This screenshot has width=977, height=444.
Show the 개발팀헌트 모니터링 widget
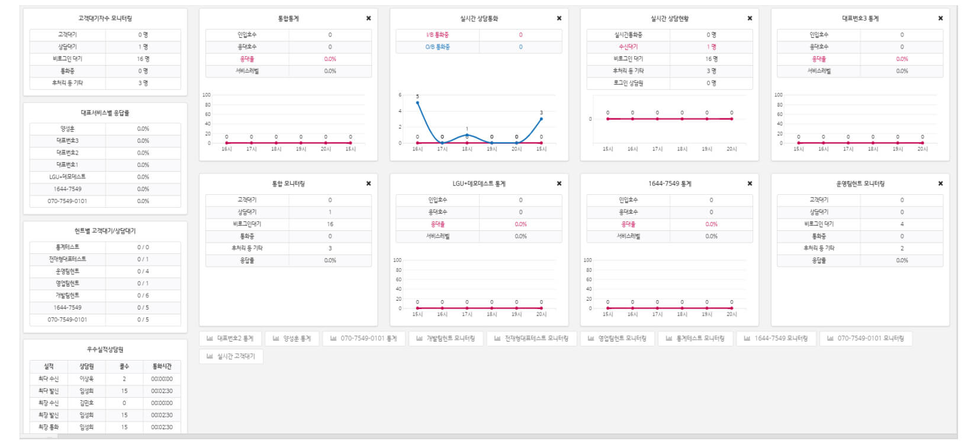[445, 339]
